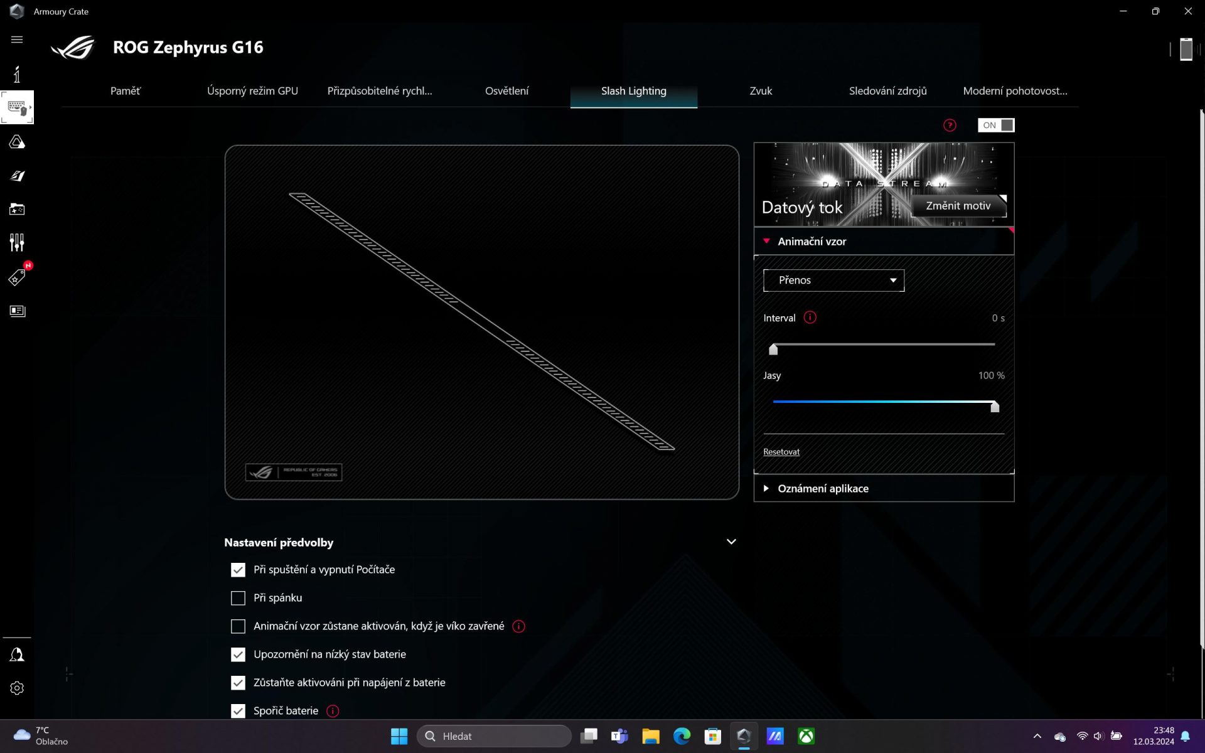Click the Změnit motiv button

point(958,206)
